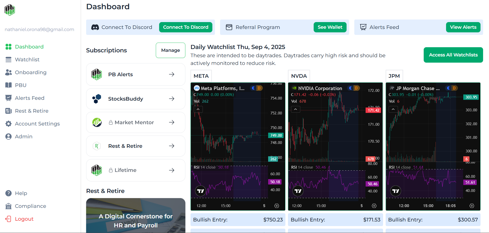This screenshot has width=489, height=233.
Task: Open Market Mentor subscription arrow
Action: [171, 122]
